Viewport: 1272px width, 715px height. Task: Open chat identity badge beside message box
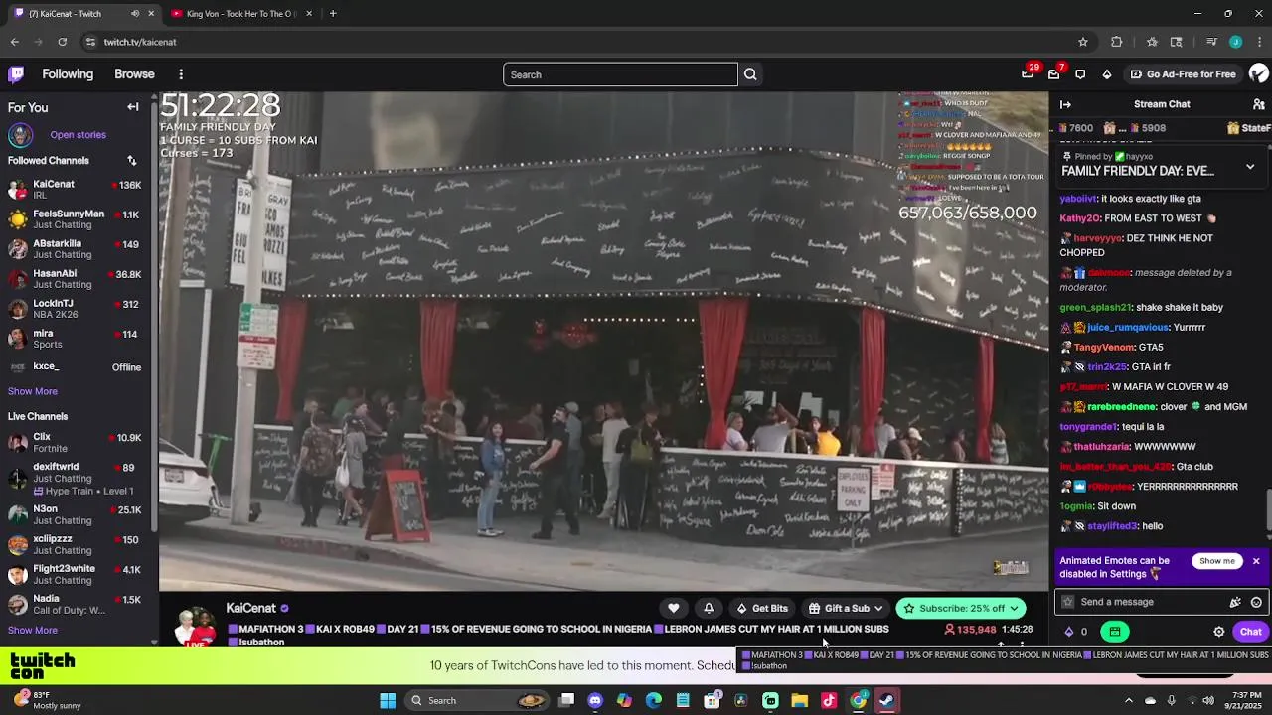pos(1068,602)
